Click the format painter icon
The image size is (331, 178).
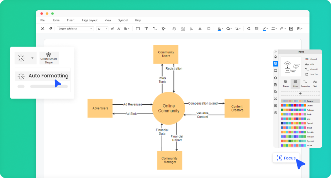click(x=51, y=28)
